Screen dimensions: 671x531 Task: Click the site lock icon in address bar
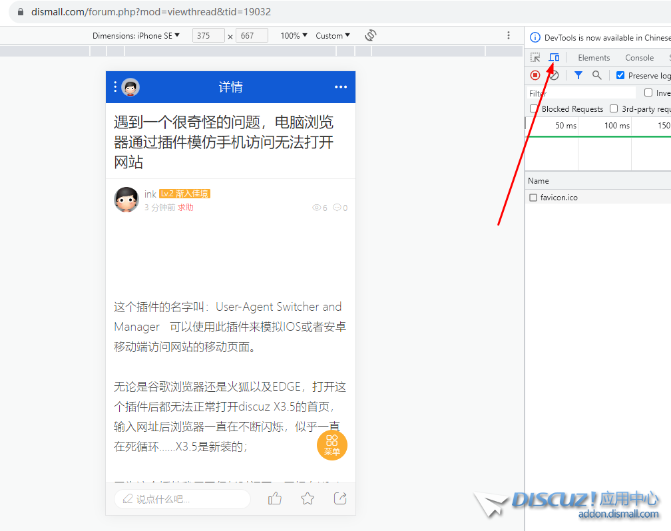(x=21, y=12)
